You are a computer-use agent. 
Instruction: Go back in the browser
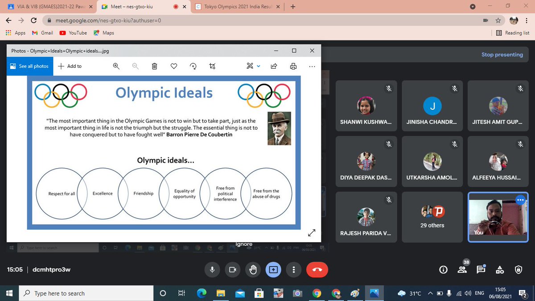[x=9, y=21]
